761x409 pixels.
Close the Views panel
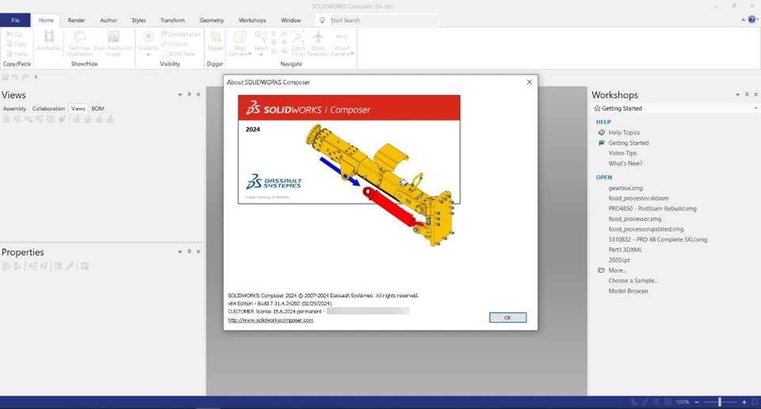click(x=198, y=94)
